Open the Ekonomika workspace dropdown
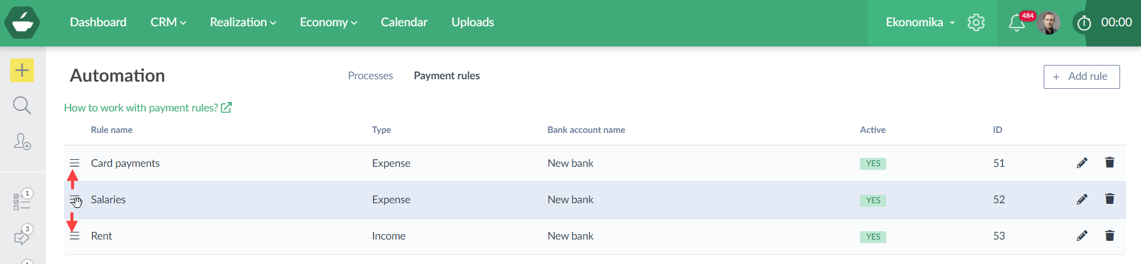Screen dimensions: 1141x264 (920, 23)
